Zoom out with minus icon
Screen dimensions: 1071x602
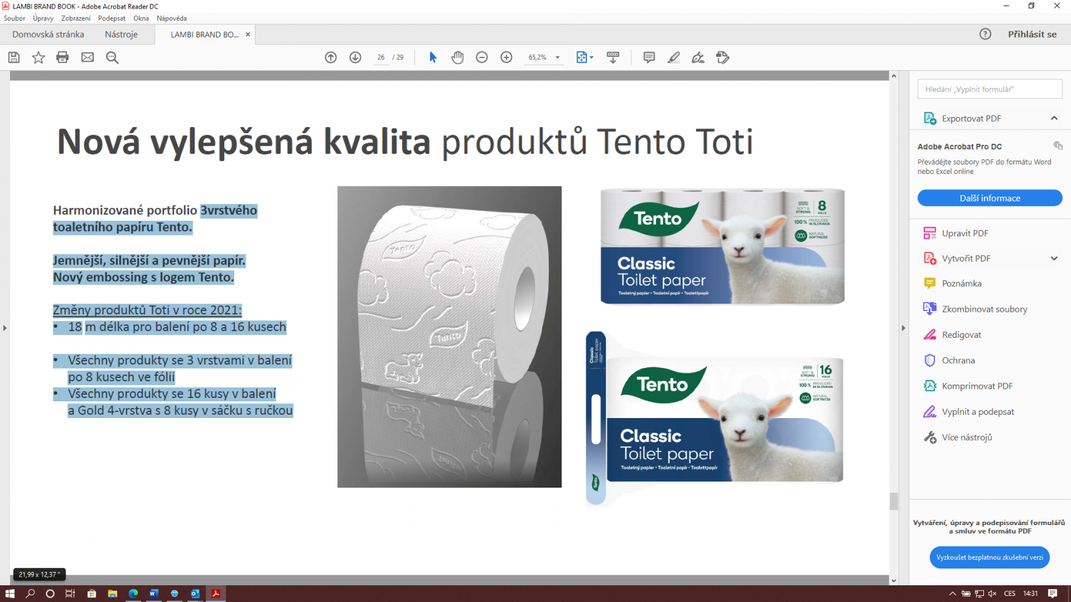(482, 58)
